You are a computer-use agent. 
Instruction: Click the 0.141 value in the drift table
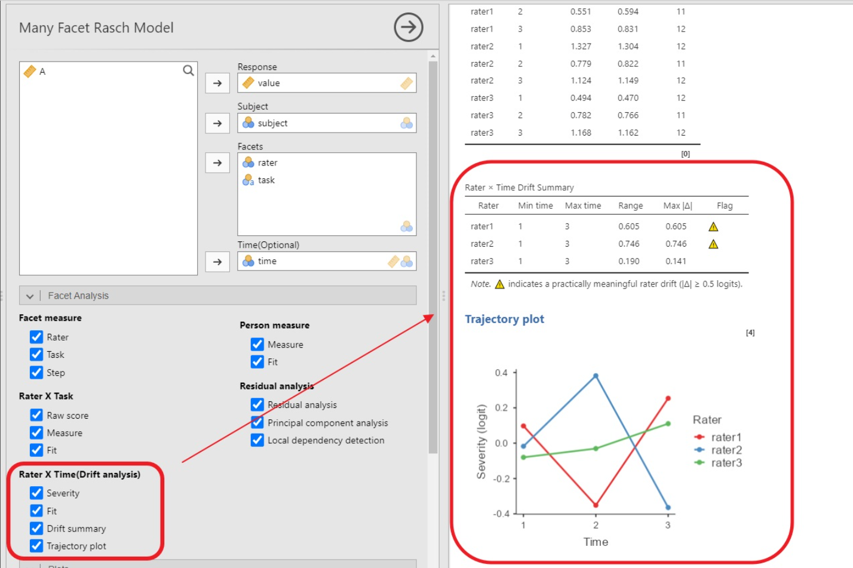(x=676, y=261)
